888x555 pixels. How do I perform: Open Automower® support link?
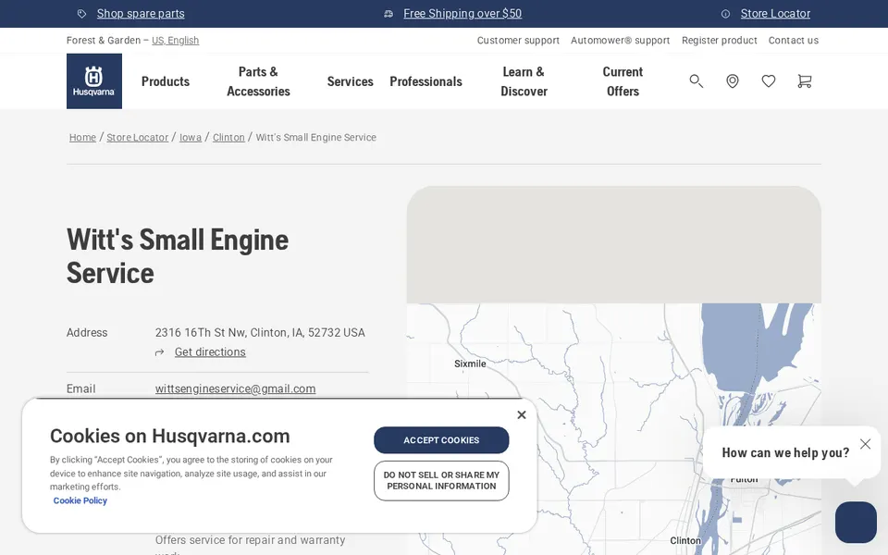coord(620,40)
